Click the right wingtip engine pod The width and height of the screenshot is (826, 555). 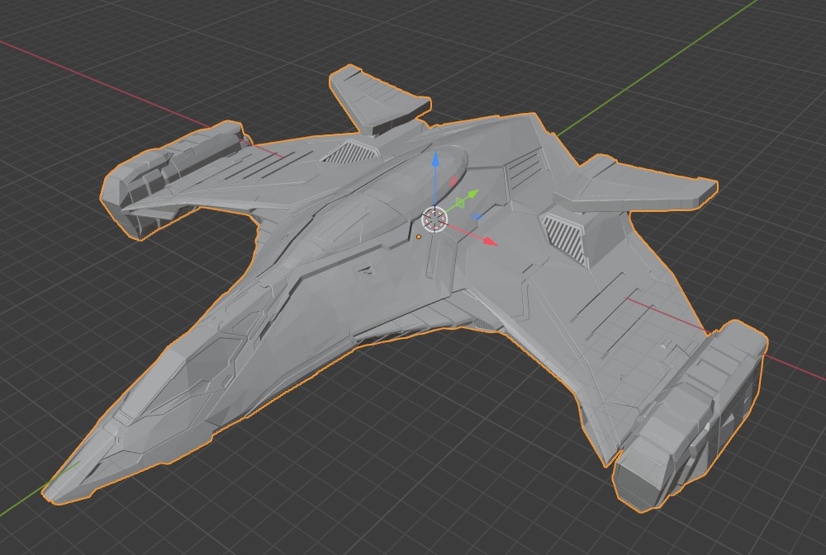point(690,416)
